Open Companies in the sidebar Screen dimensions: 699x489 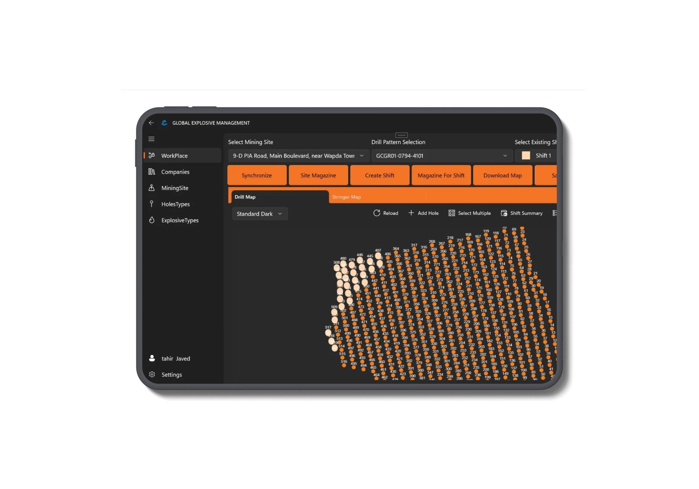pyautogui.click(x=175, y=172)
